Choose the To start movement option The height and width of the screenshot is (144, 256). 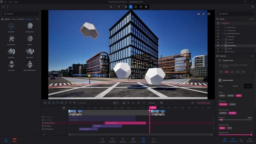pyautogui.click(x=232, y=104)
